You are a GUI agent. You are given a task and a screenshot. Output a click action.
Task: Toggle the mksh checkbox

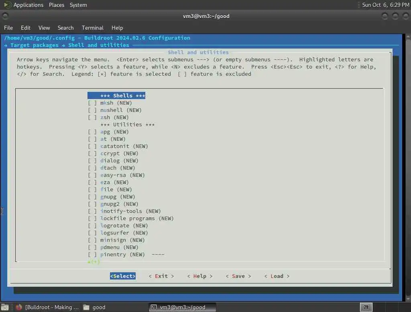point(92,103)
